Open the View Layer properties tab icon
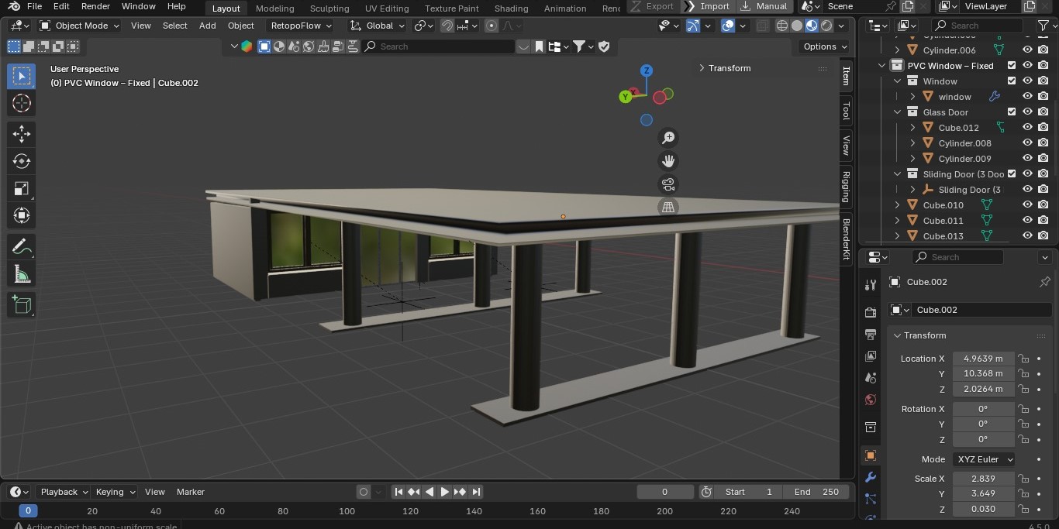This screenshot has width=1059, height=529. 871,356
